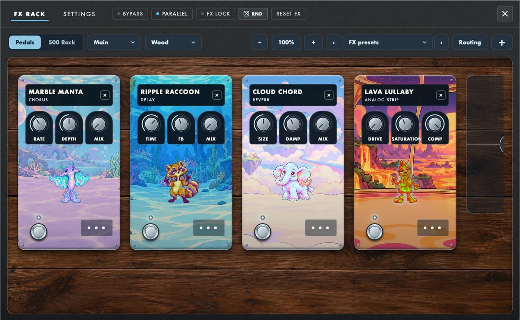Open Cloud Chord three-dot options

(x=321, y=228)
